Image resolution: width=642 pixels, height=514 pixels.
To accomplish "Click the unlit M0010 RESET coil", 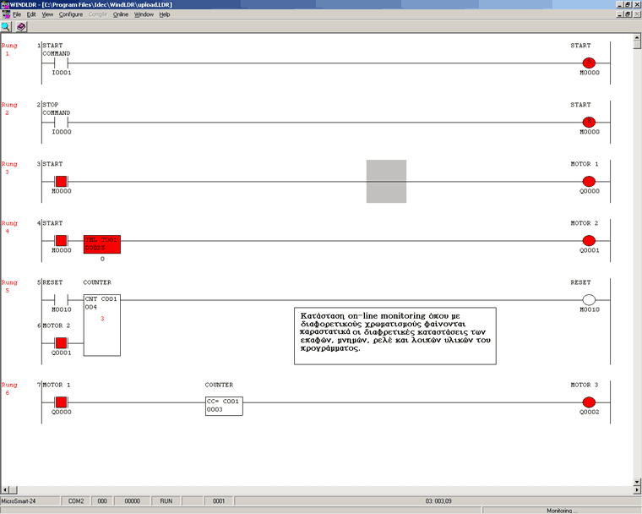I will point(589,299).
